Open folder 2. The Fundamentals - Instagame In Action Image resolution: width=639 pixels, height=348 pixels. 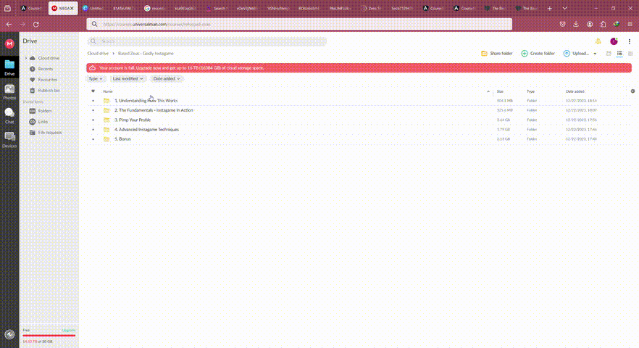(154, 110)
